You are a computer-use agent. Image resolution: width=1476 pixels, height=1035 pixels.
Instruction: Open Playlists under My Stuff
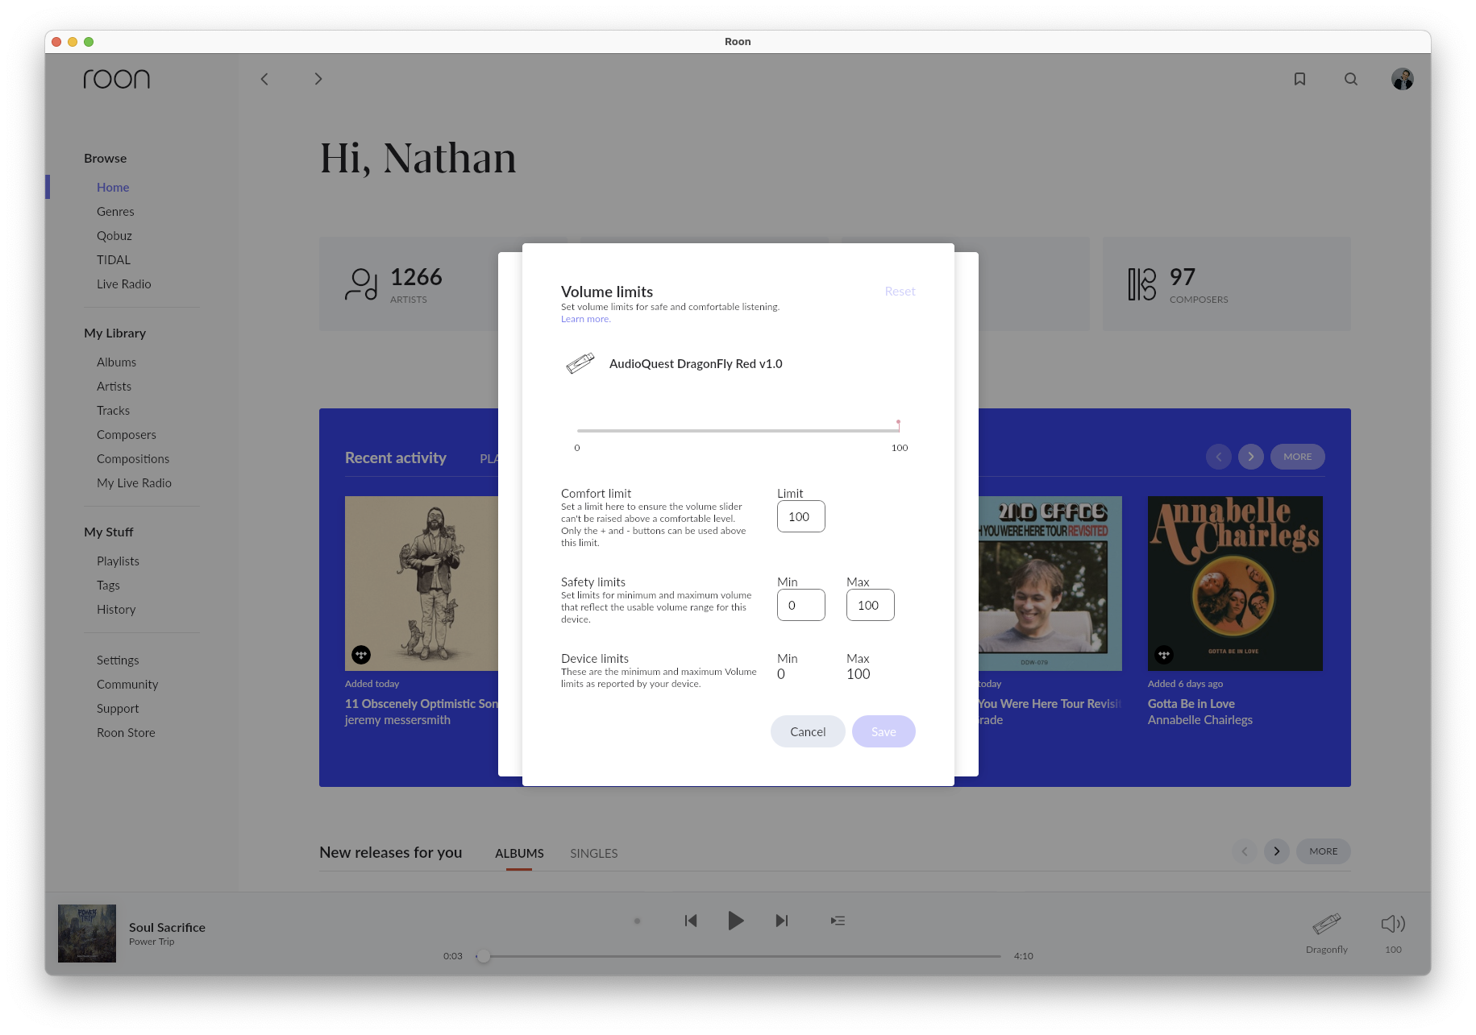pos(118,561)
